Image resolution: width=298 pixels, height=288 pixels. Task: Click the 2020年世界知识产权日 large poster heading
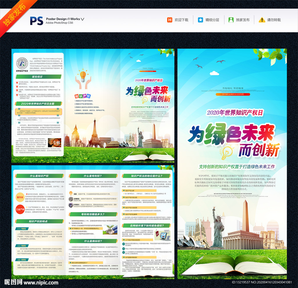pos(235,113)
